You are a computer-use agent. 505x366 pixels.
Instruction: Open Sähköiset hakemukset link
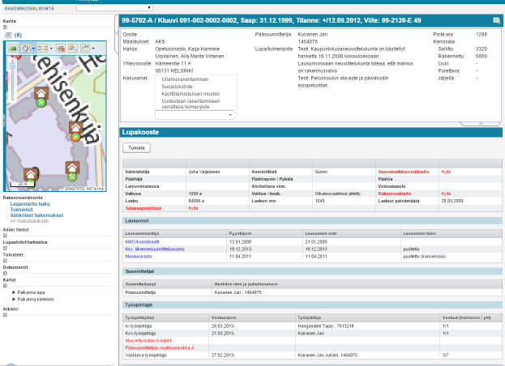(x=36, y=215)
